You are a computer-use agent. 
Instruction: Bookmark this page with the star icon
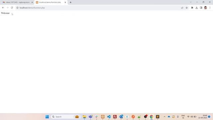(187, 8)
